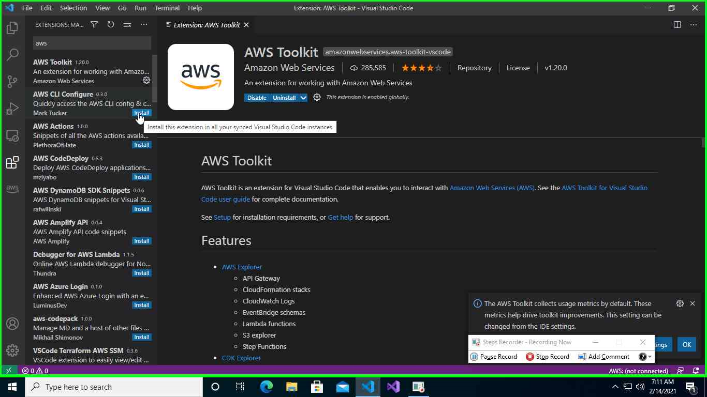
Task: Click the Windows taskbar search box
Action: click(114, 387)
